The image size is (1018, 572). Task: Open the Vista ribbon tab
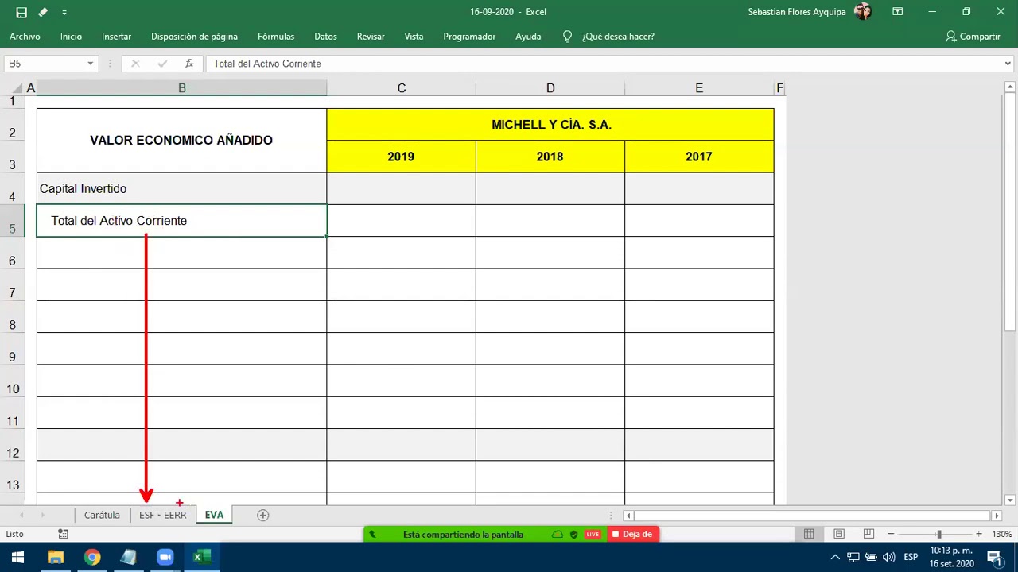[414, 37]
